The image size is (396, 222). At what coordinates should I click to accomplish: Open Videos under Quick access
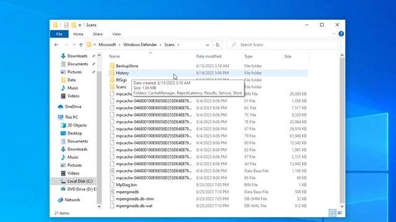[x=73, y=96]
